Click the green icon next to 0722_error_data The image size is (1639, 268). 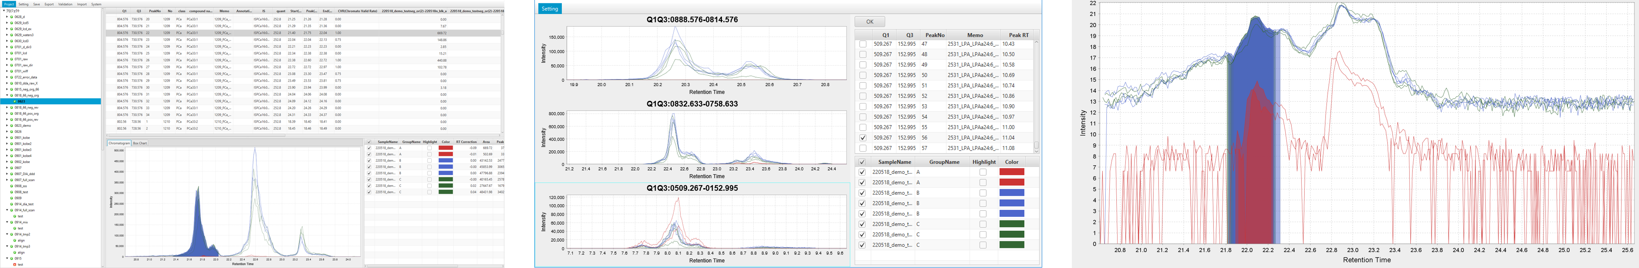pos(11,77)
